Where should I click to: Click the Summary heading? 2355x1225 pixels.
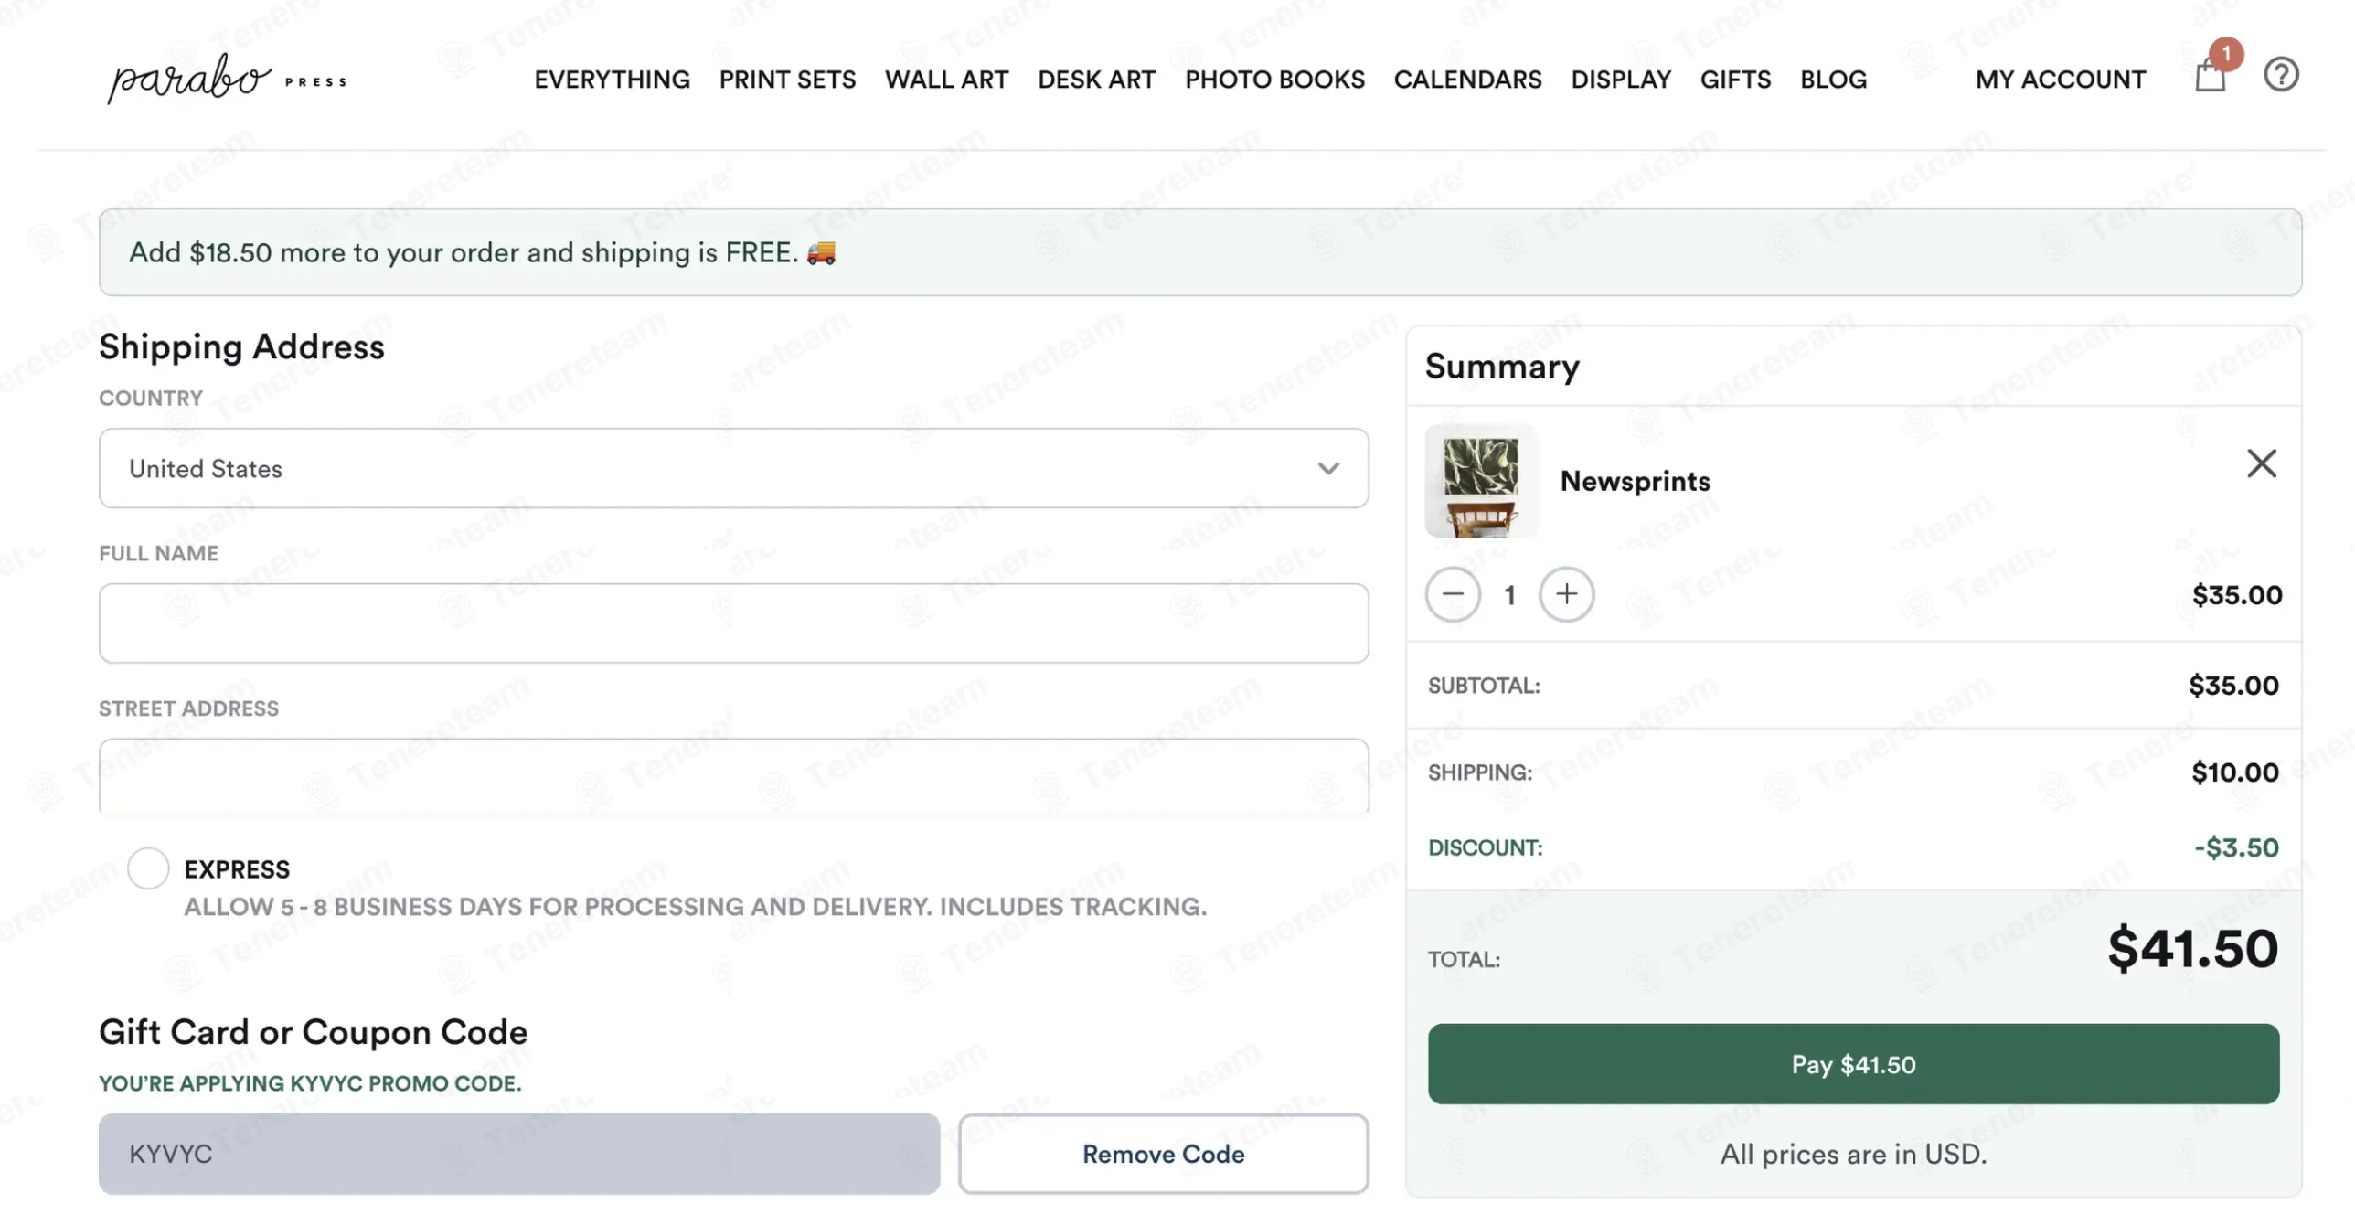(1502, 367)
